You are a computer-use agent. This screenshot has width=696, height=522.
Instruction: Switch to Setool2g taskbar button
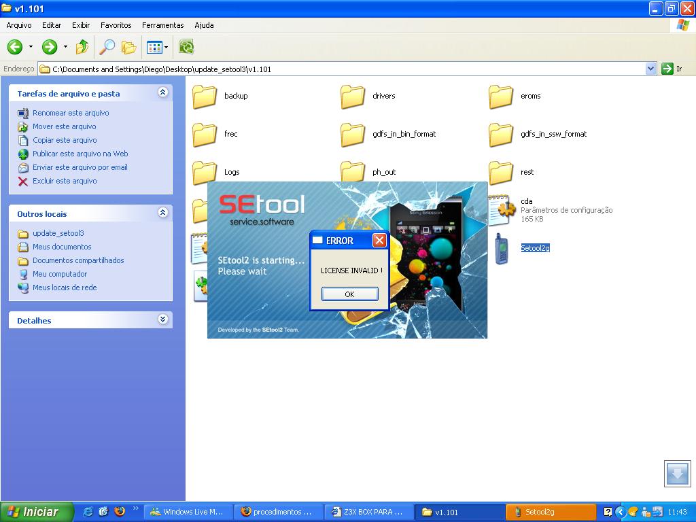tap(551, 512)
